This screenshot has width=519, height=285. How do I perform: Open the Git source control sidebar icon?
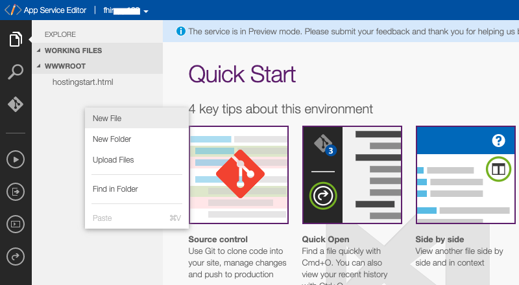click(x=16, y=104)
